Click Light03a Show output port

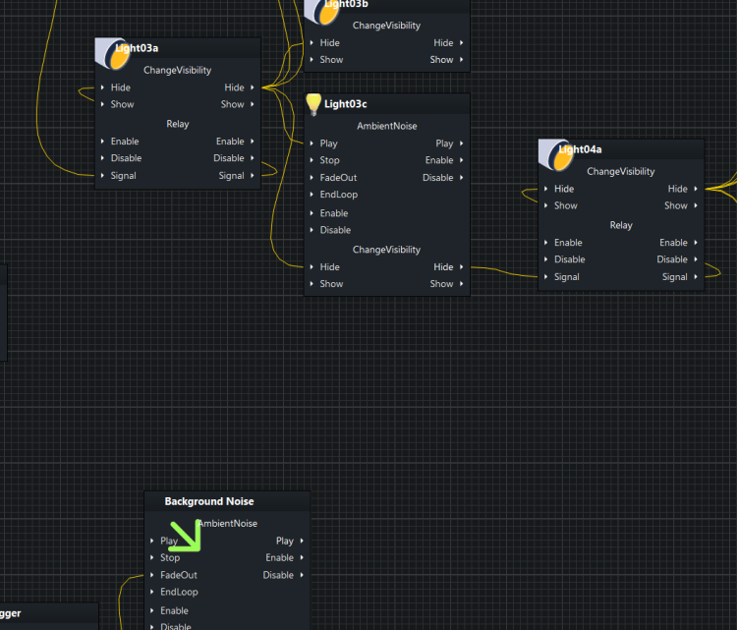click(253, 104)
